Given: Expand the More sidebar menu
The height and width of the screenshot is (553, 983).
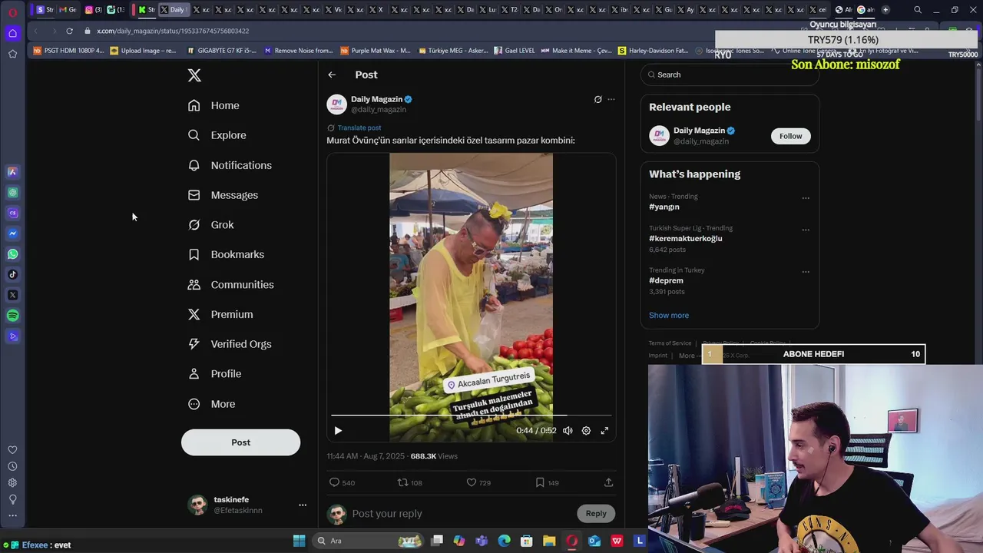Looking at the screenshot, I should coord(212,404).
